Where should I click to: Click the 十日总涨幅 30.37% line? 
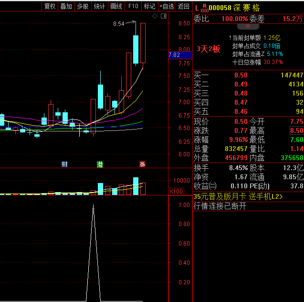coord(258,62)
